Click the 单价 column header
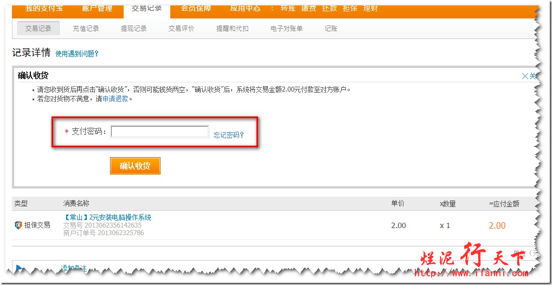This screenshot has width=552, height=285. (398, 204)
